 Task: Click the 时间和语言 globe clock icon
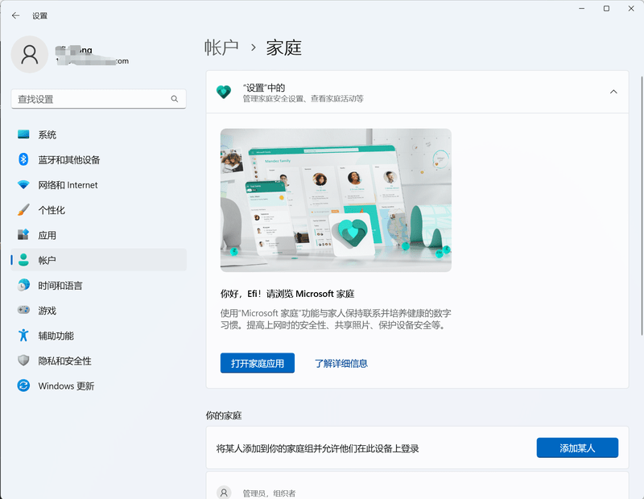(x=23, y=285)
